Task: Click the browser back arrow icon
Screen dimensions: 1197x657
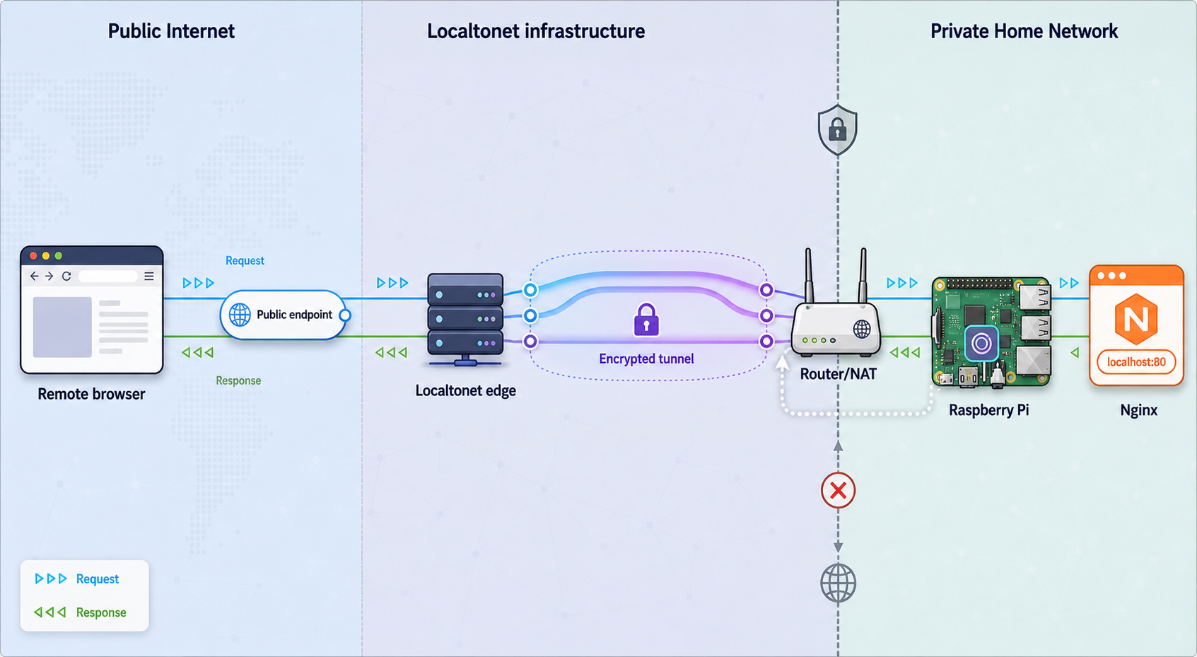Action: [x=35, y=276]
